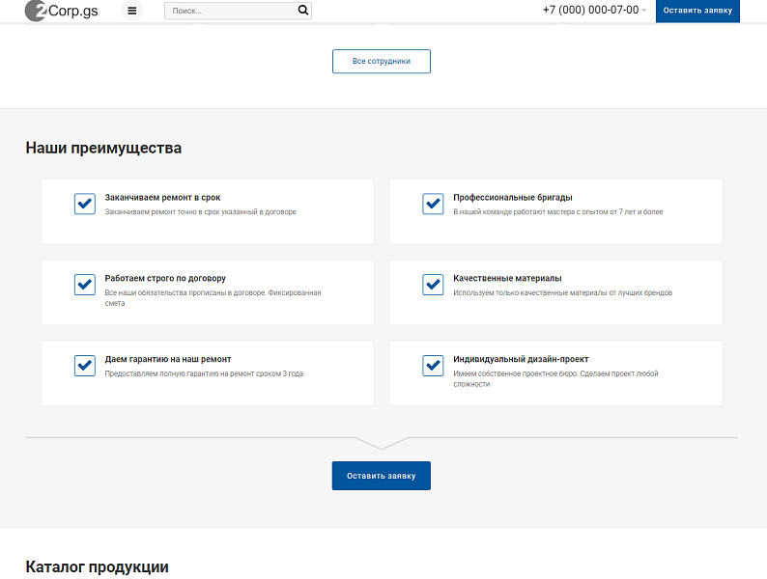This screenshot has width=767, height=579.
Task: Expand the phone number dropdown arrow
Action: tap(644, 11)
